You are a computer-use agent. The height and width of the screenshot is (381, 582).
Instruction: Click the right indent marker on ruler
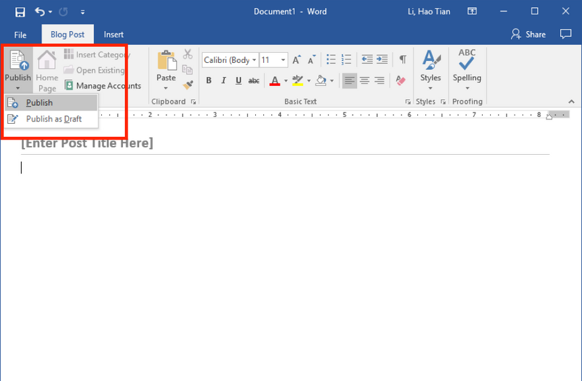(x=549, y=117)
